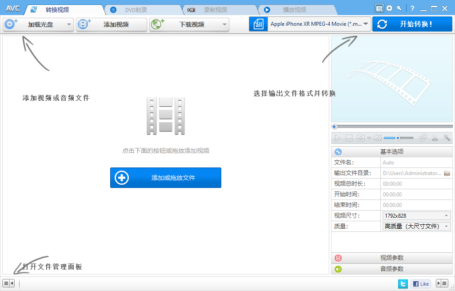Click the globe icon on 下载视频
This screenshot has height=291, width=455.
pos(157,24)
